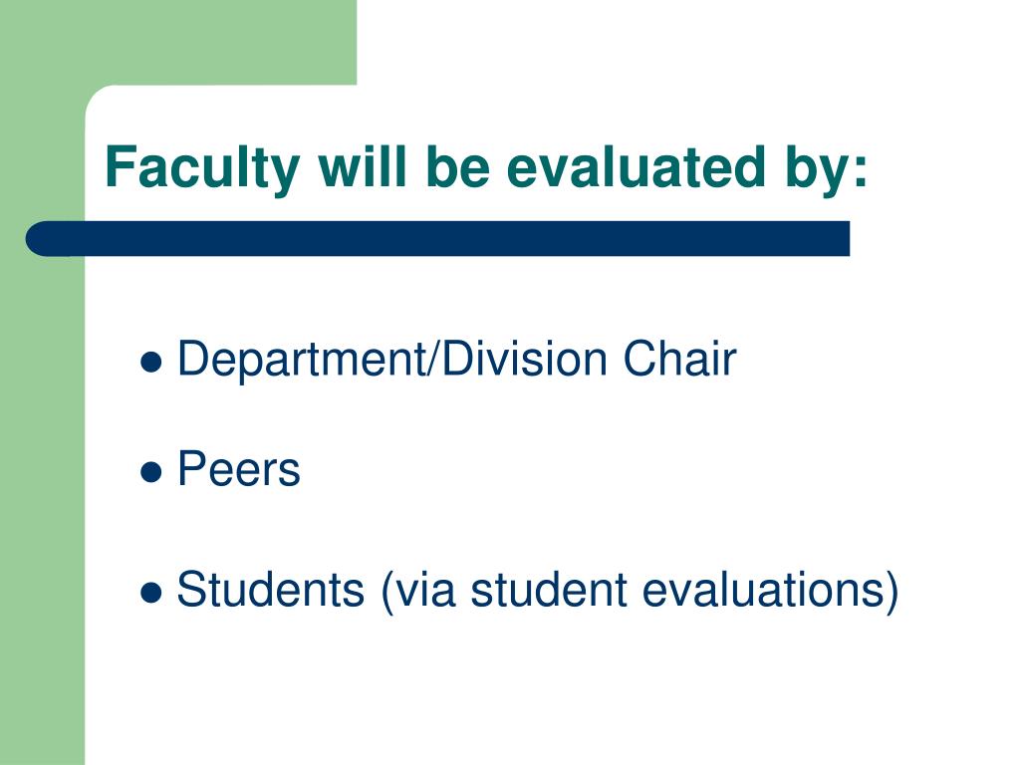Screen dimensions: 1020x765
Task: Click the rounded left end of blue bar
Action: (x=40, y=239)
